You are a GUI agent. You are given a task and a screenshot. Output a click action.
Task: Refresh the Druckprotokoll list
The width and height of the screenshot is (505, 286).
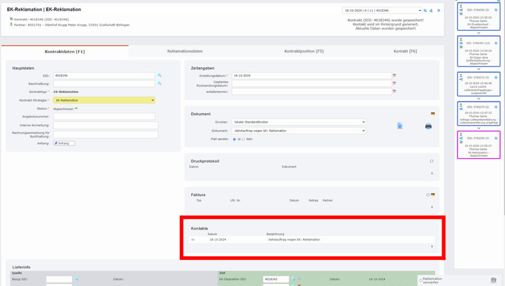click(432, 161)
